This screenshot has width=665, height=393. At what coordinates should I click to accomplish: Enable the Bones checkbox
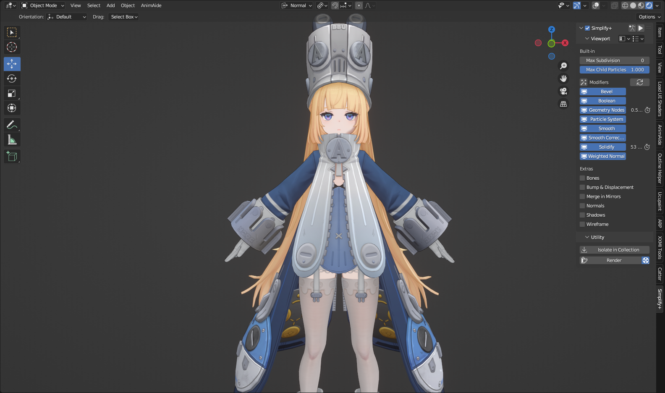pyautogui.click(x=582, y=178)
